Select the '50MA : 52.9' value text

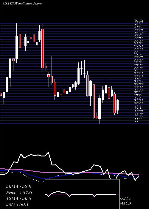tap(18, 187)
